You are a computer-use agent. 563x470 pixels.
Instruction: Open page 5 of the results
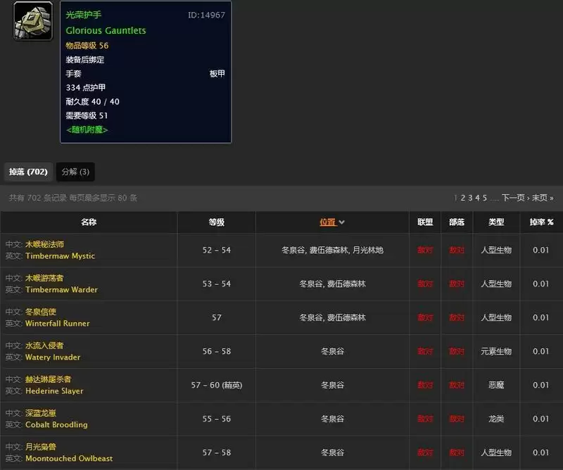(486, 198)
